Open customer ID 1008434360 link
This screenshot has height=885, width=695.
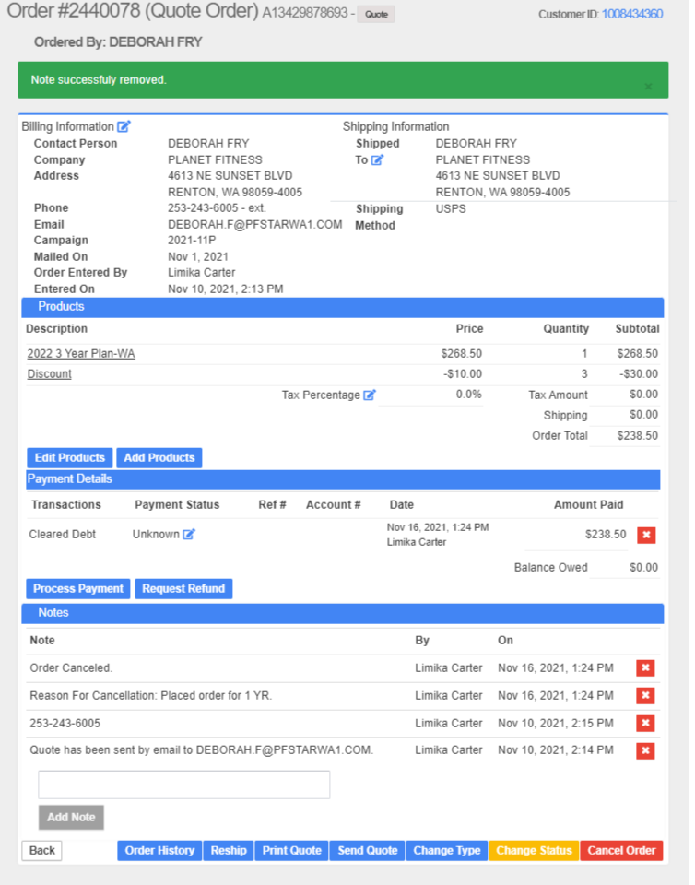[x=631, y=14]
